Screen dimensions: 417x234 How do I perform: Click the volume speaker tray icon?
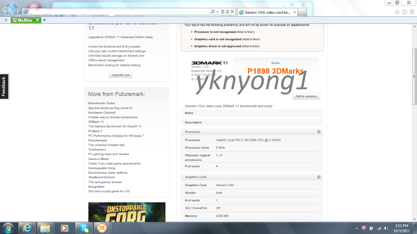(x=386, y=228)
